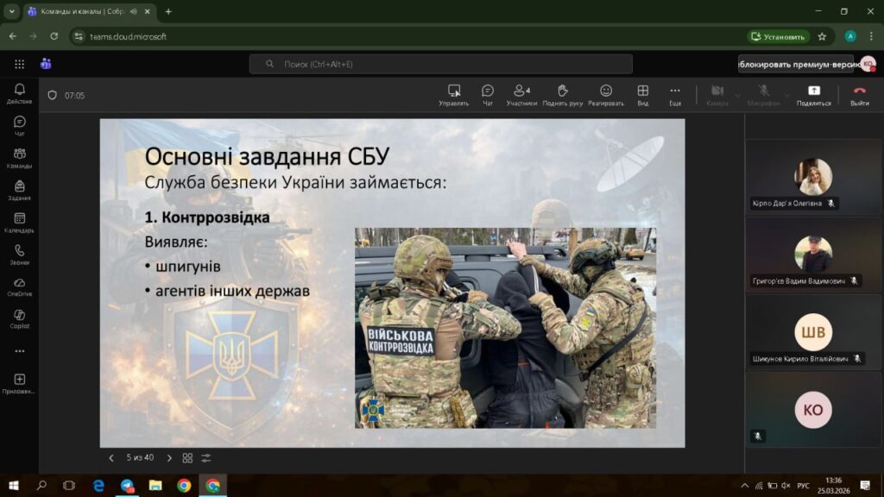
Task: Open the meeting Чат panel
Action: 487,94
